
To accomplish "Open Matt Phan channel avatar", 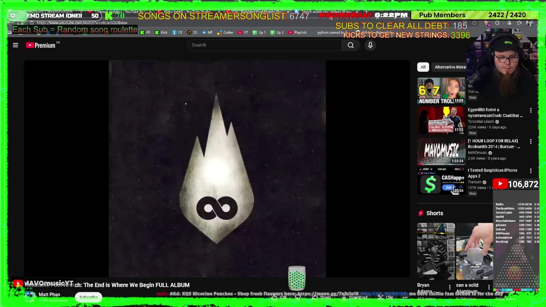I will pos(30,297).
